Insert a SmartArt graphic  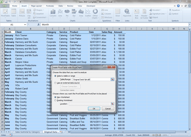click(x=38, y=14)
